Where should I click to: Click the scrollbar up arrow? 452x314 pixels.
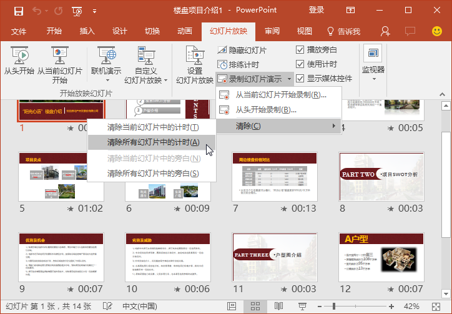click(x=446, y=106)
